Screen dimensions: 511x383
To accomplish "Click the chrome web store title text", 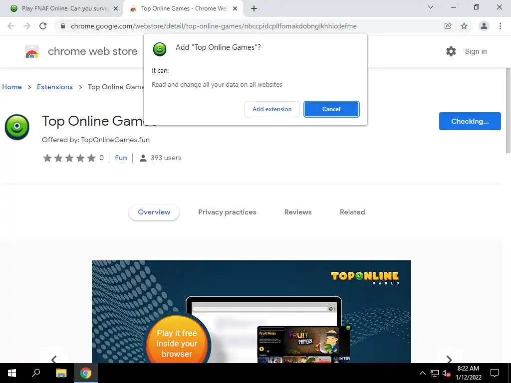I will pyautogui.click(x=92, y=51).
